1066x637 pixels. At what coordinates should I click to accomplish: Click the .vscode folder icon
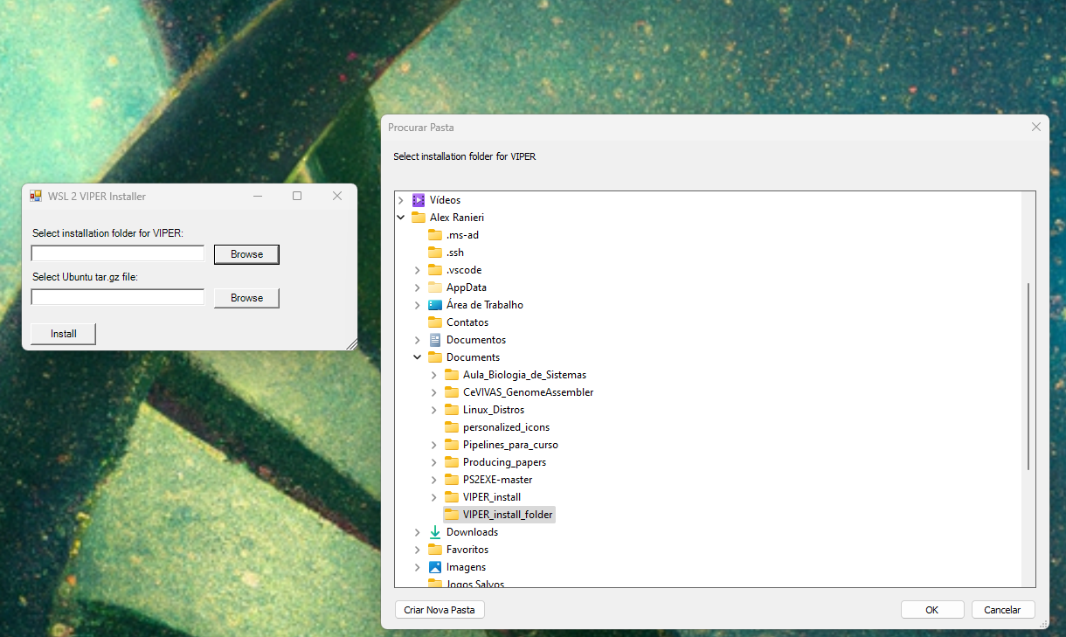[x=434, y=270]
